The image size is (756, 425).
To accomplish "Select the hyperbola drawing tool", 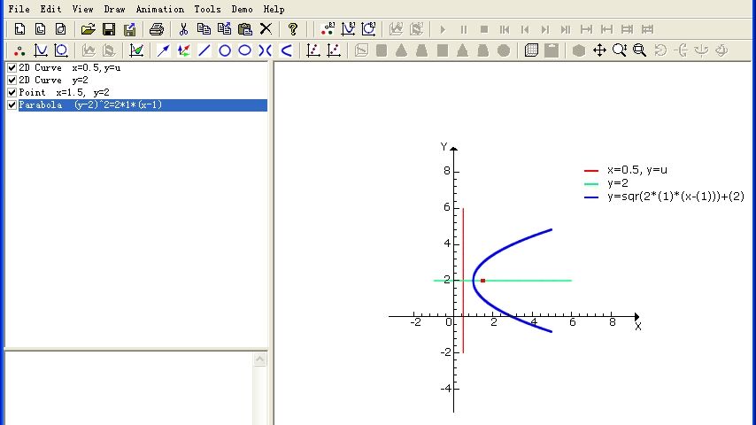I will tap(266, 50).
